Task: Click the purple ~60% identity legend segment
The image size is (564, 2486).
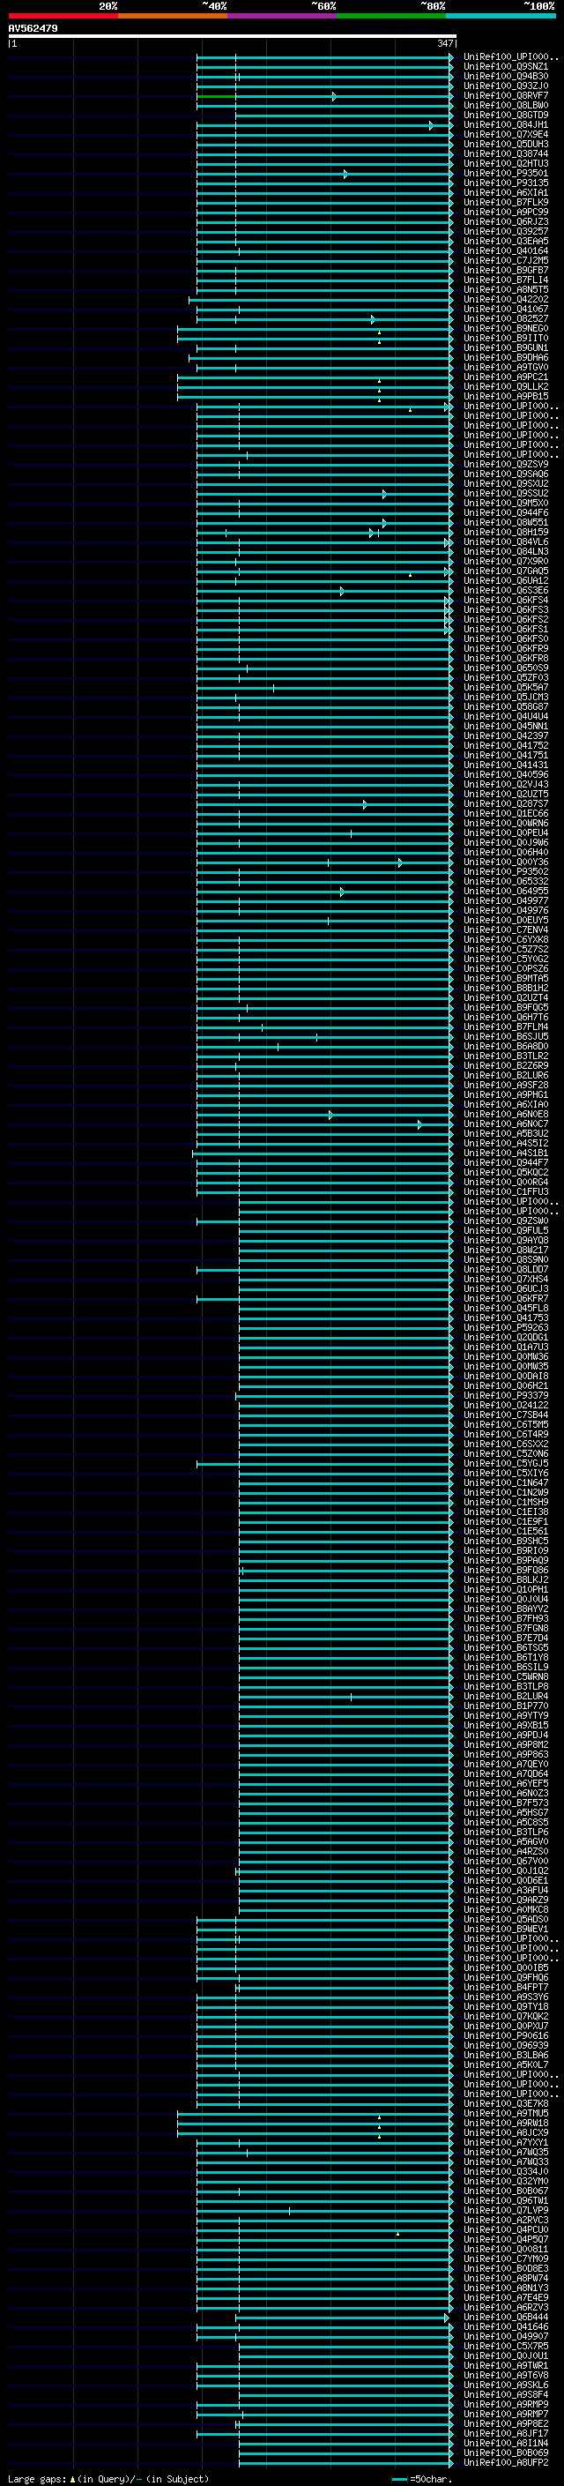Action: (281, 16)
